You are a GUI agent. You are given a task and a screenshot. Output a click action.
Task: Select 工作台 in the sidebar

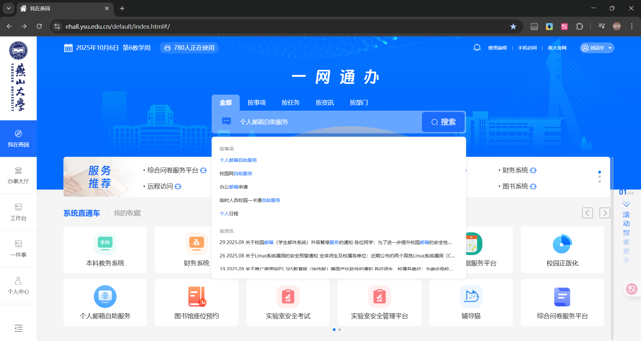coord(18,212)
